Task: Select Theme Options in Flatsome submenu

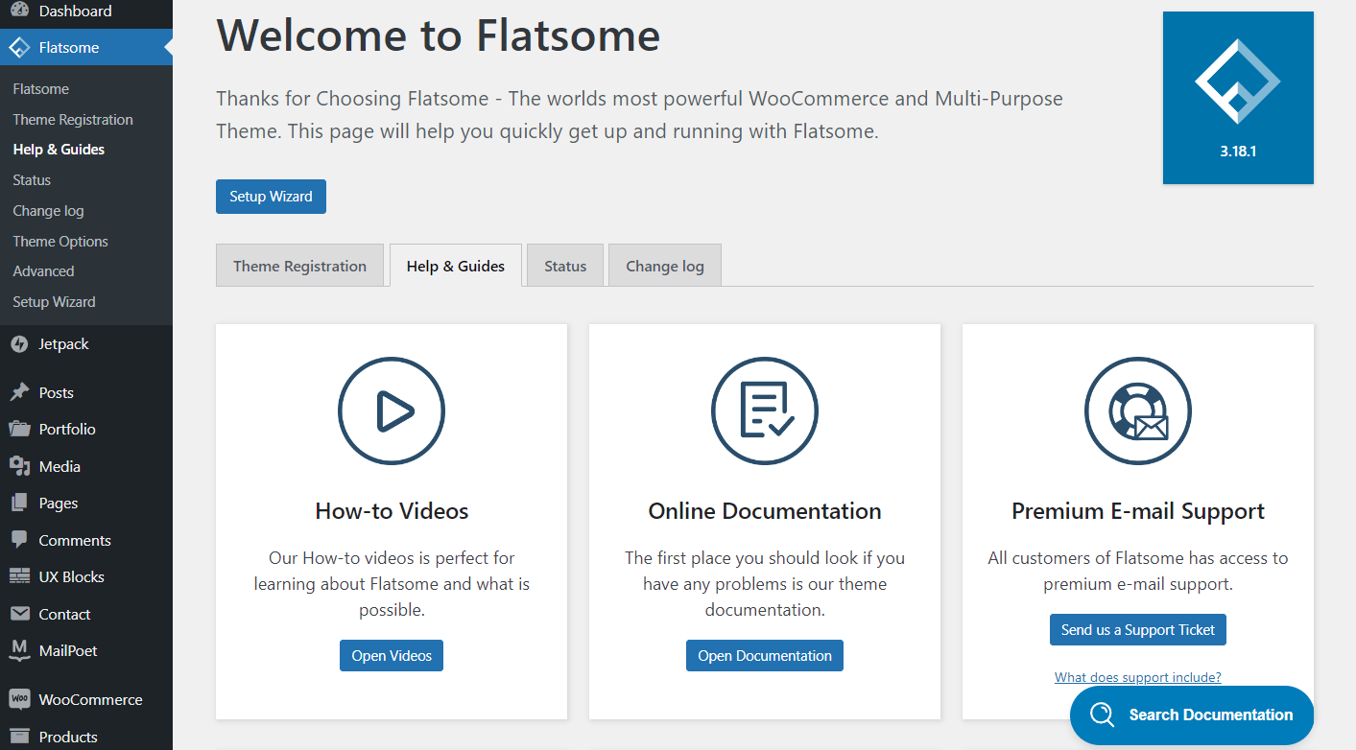Action: click(60, 242)
